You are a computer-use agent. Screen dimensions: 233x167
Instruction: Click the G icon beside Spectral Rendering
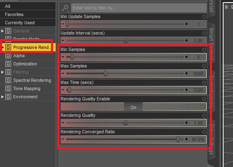pyautogui.click(x=8, y=80)
